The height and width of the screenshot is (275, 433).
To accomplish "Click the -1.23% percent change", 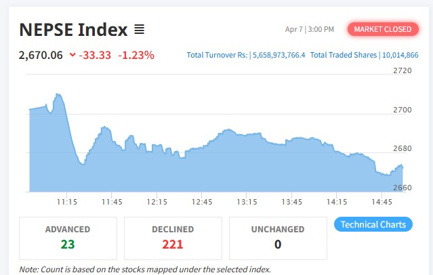I will coord(136,56).
